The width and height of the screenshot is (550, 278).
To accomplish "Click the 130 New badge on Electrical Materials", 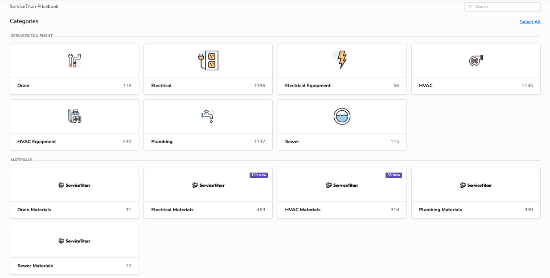I will (x=259, y=175).
